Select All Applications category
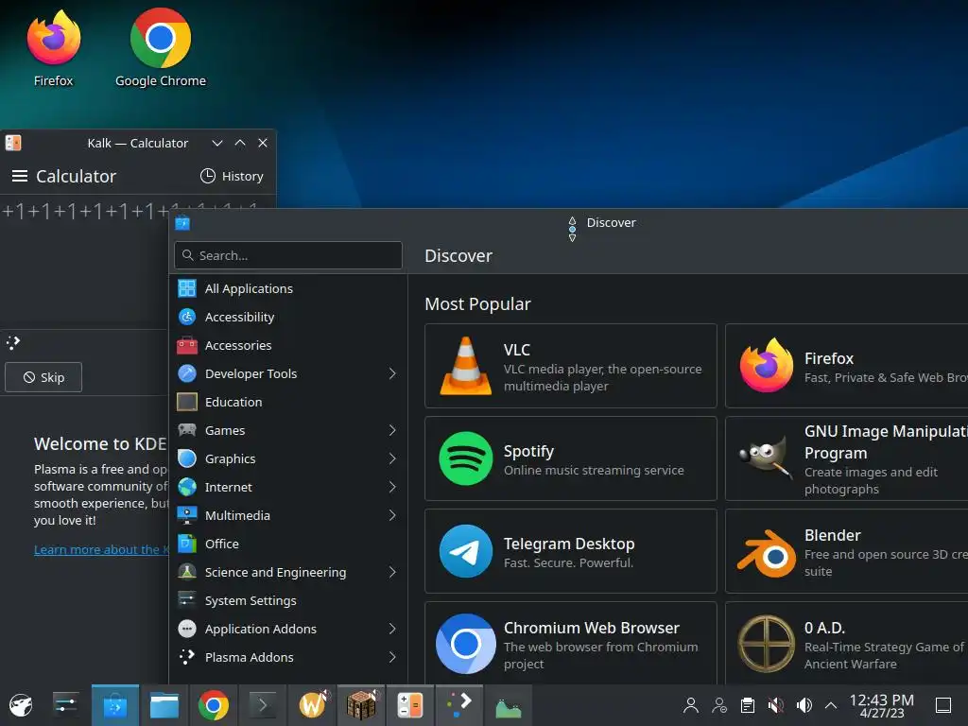Image resolution: width=968 pixels, height=726 pixels. pos(288,288)
